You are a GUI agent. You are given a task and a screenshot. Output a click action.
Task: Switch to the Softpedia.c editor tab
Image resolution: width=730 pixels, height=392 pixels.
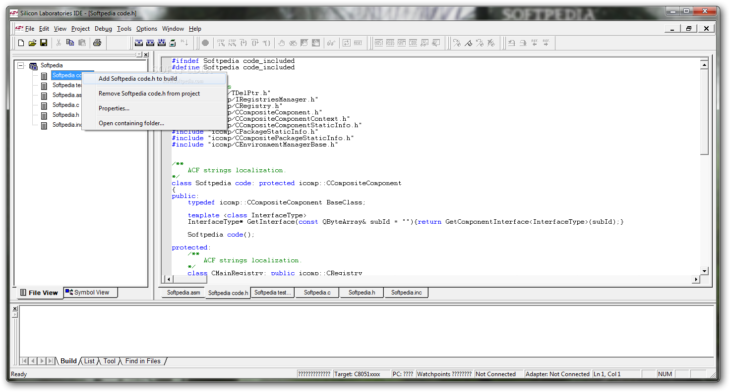[317, 293]
